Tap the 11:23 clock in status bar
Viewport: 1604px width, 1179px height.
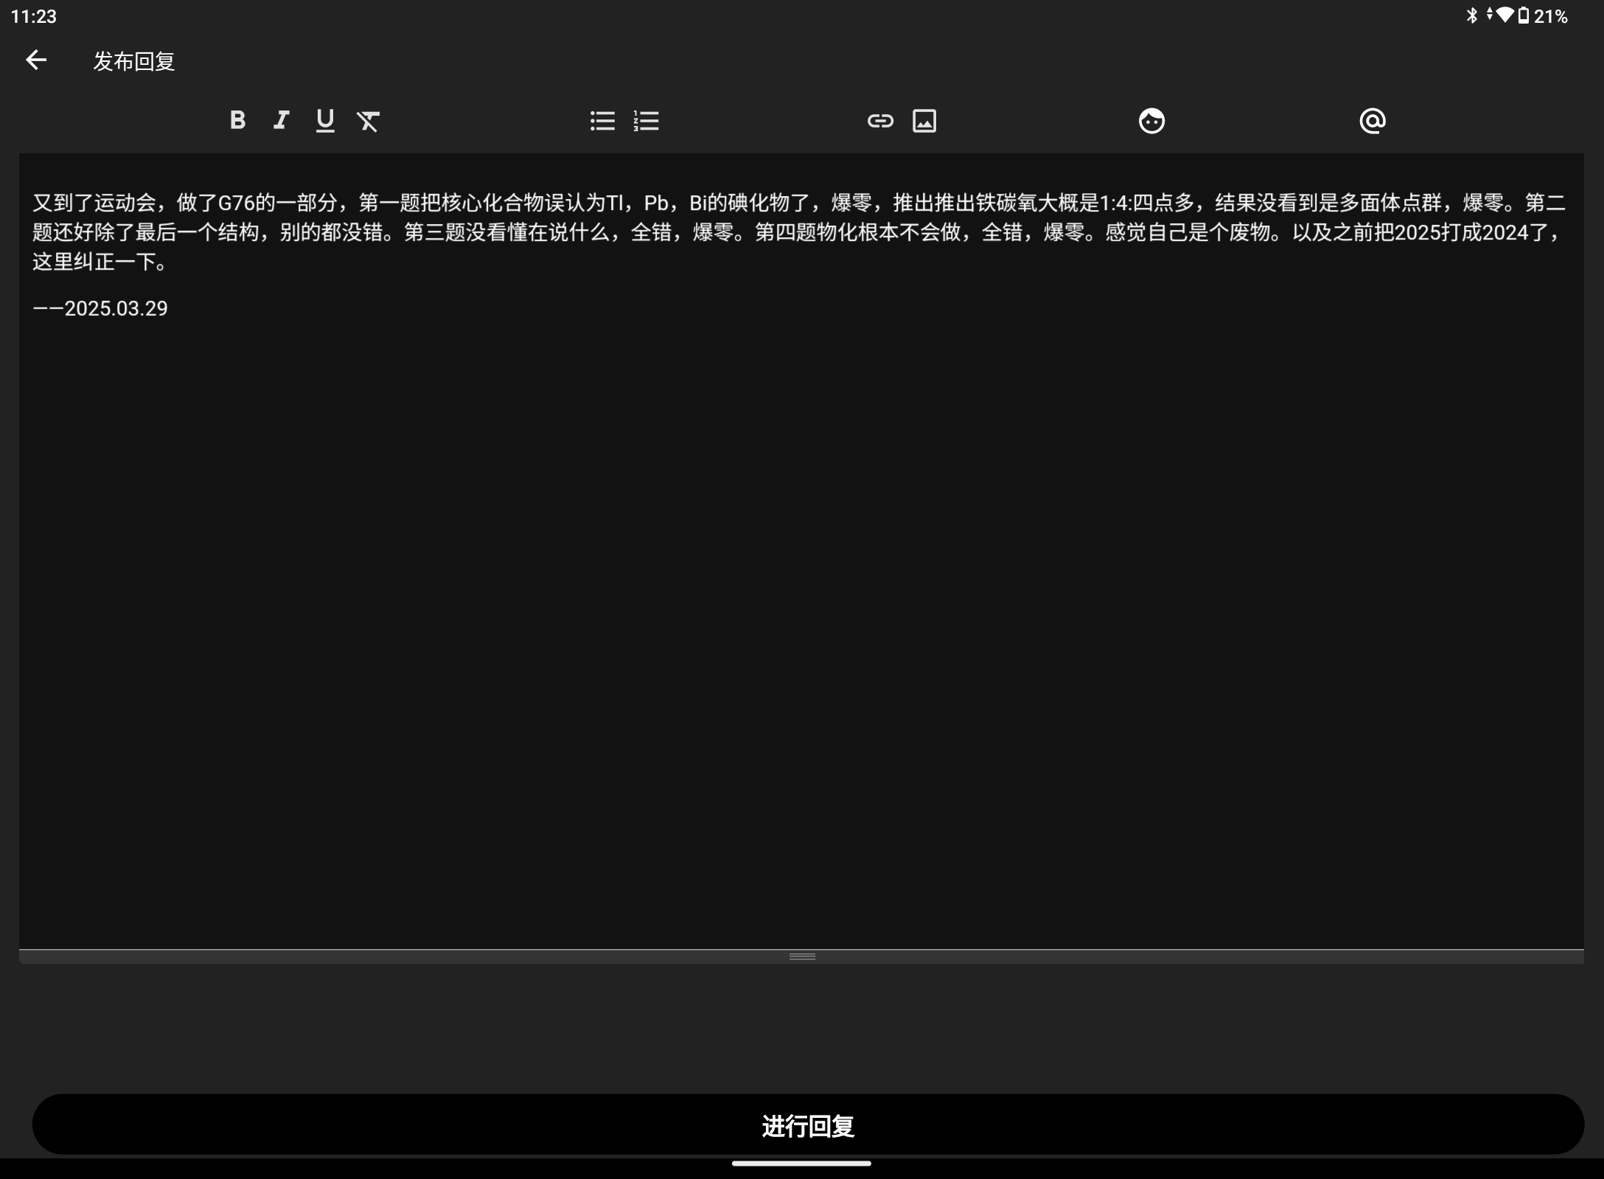tap(34, 16)
